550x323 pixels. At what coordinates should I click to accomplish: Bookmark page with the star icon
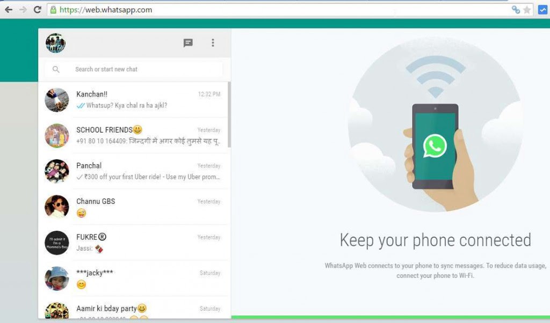(x=527, y=10)
